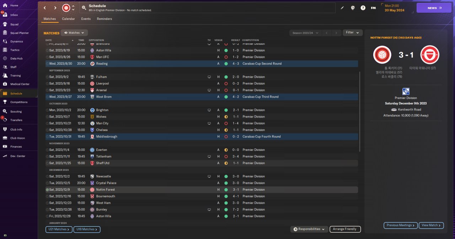The image size is (455, 239).
Task: Click the Premier League logo in match panel
Action: [406, 92]
